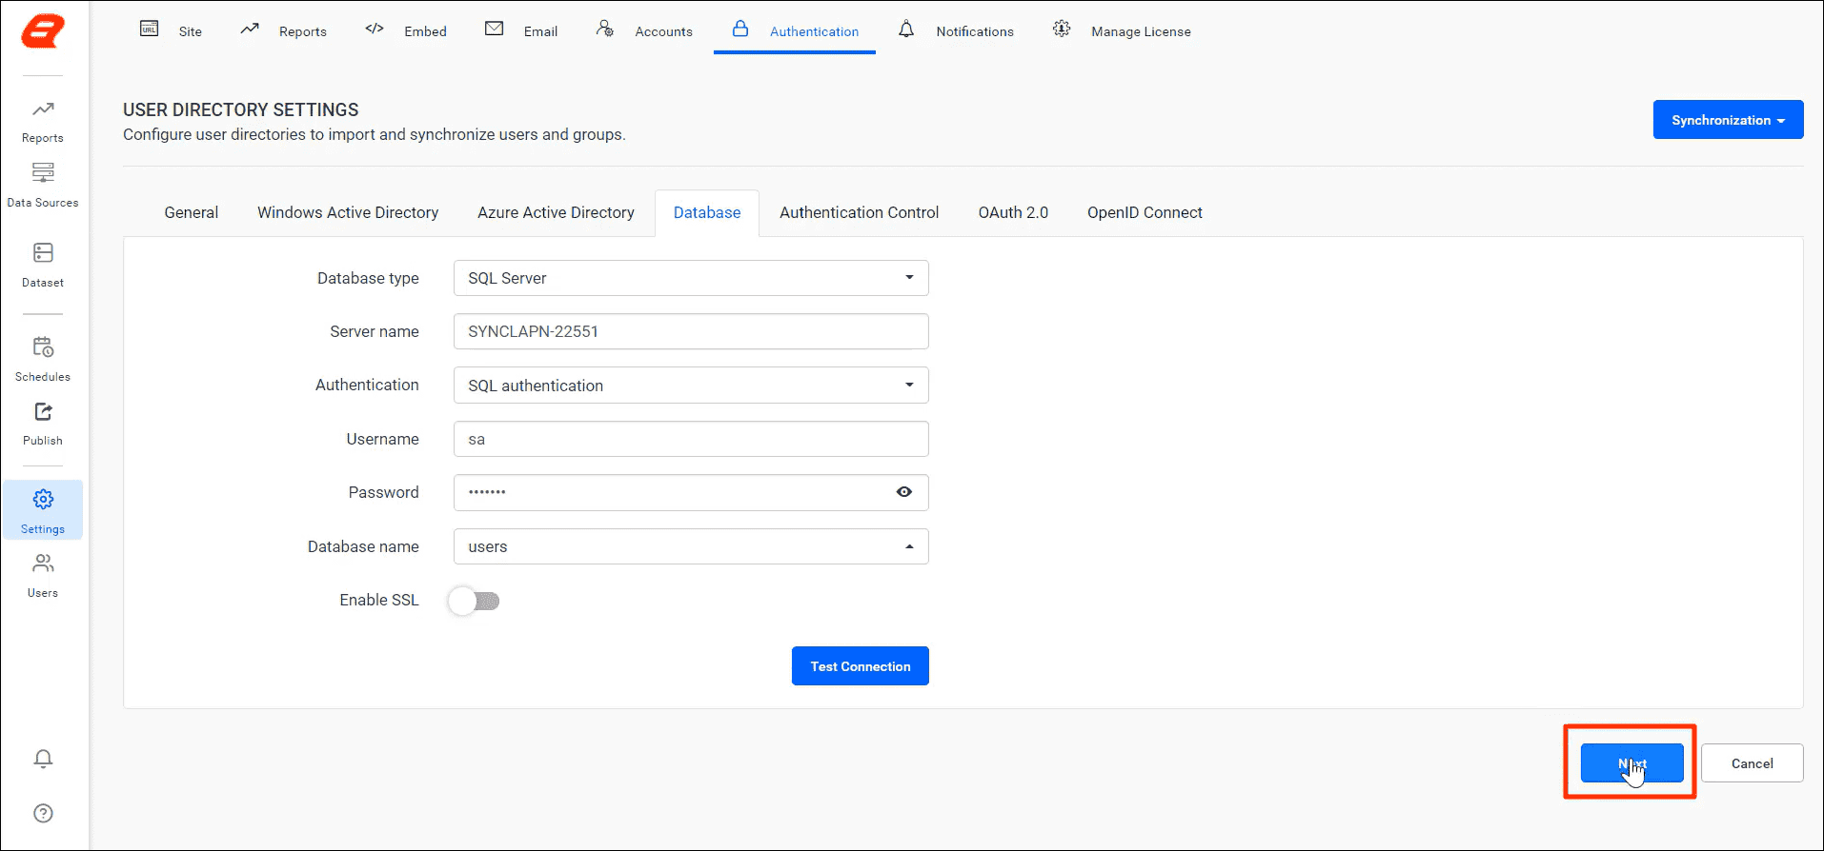Open the Database type dropdown

tap(691, 278)
